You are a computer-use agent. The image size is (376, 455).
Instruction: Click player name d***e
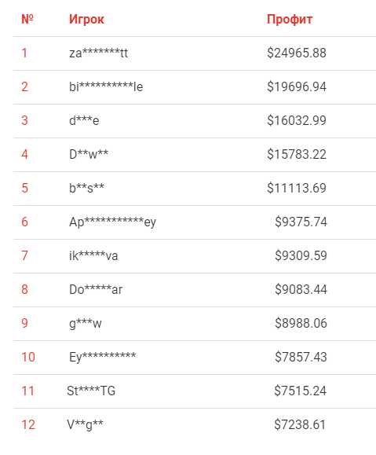tap(84, 120)
